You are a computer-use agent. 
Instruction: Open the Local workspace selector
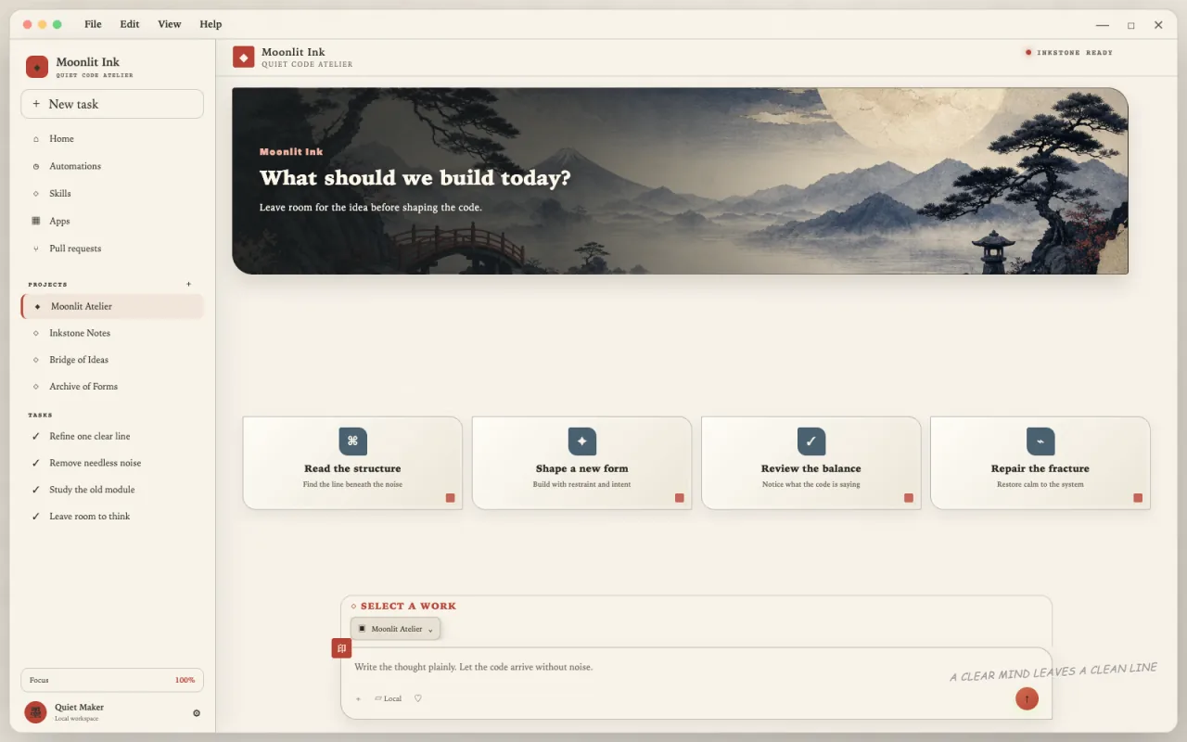(389, 698)
